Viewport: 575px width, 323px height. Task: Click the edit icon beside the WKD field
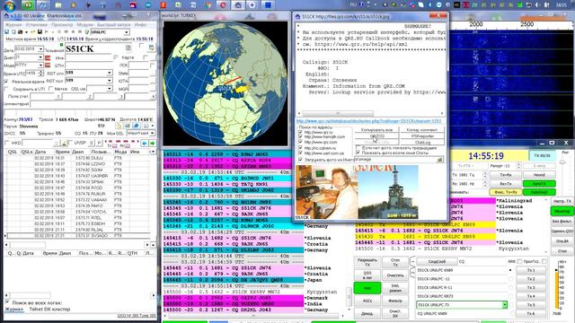(x=64, y=144)
